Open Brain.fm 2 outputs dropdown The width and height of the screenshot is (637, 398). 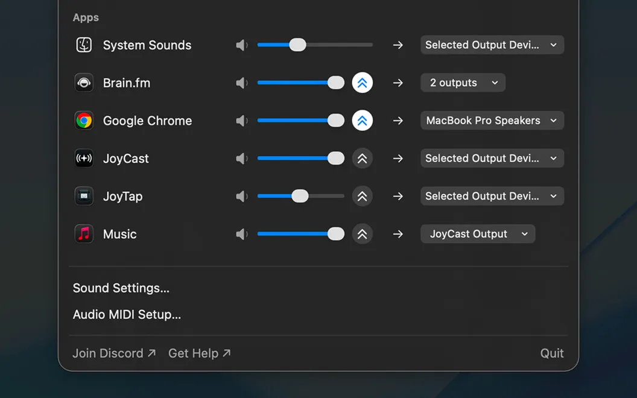coord(463,83)
